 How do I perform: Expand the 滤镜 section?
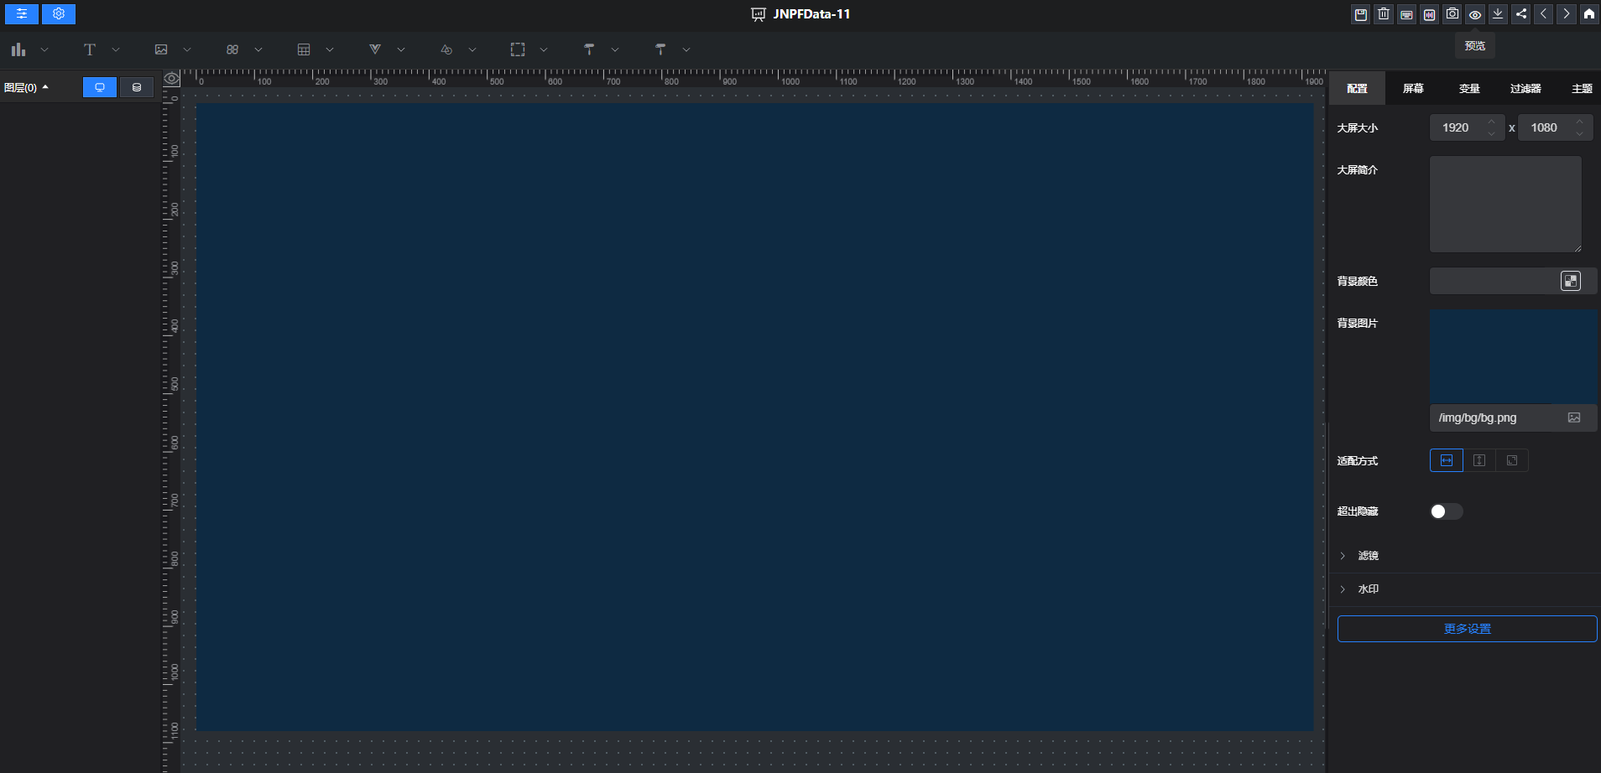[x=1368, y=556]
